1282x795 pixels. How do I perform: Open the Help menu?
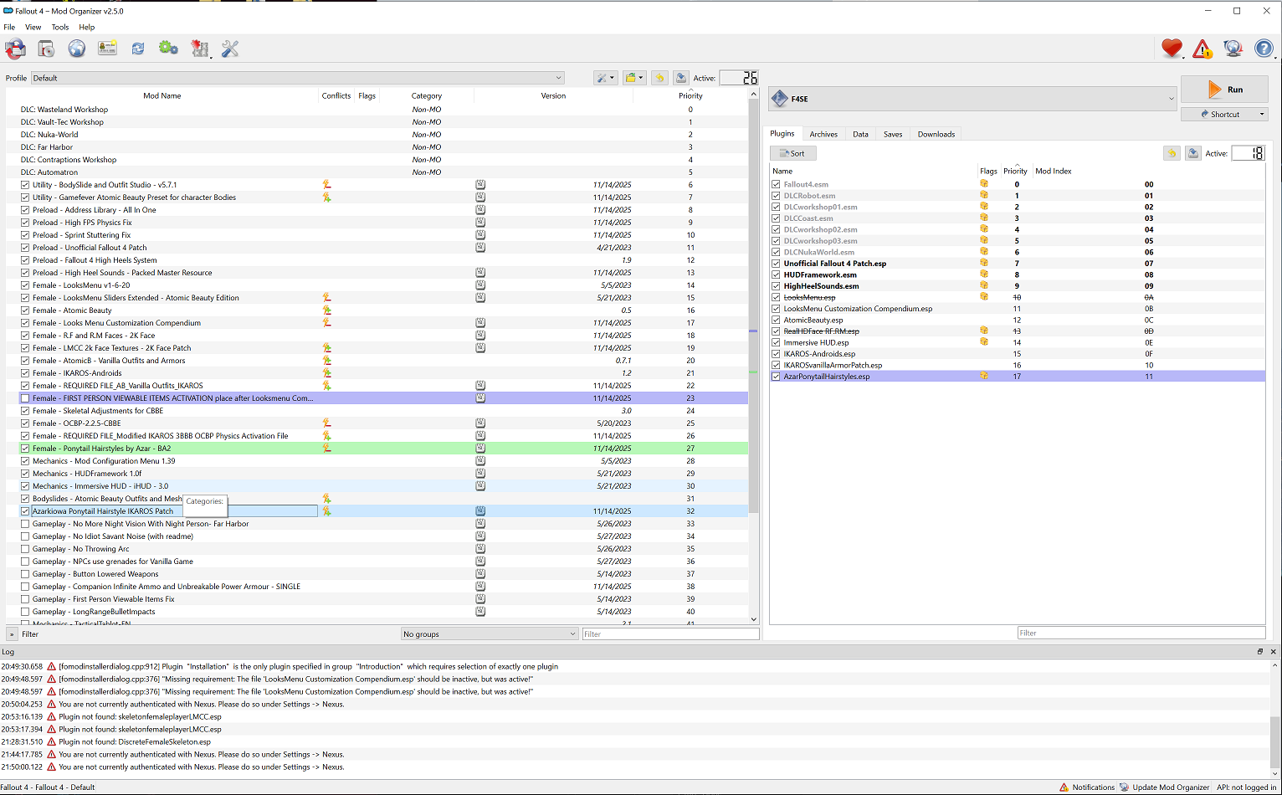[87, 27]
